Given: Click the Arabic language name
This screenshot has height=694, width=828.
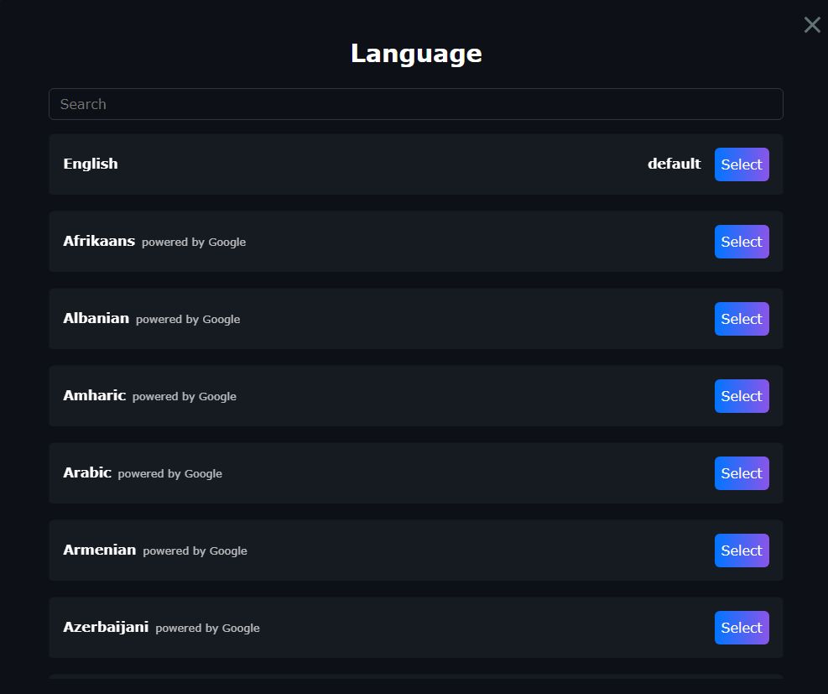Looking at the screenshot, I should [87, 472].
